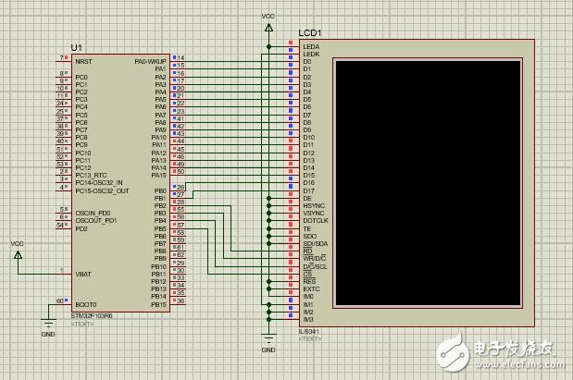Click the EXTC pin label
This screenshot has height=380, width=573.
coord(311,288)
